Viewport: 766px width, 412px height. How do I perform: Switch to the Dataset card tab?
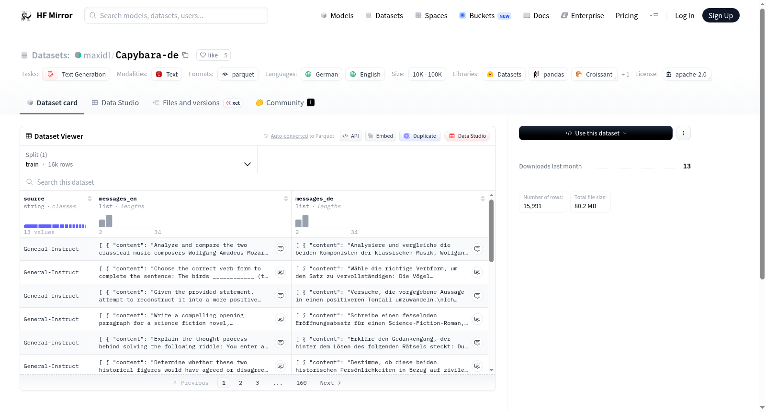tap(52, 102)
